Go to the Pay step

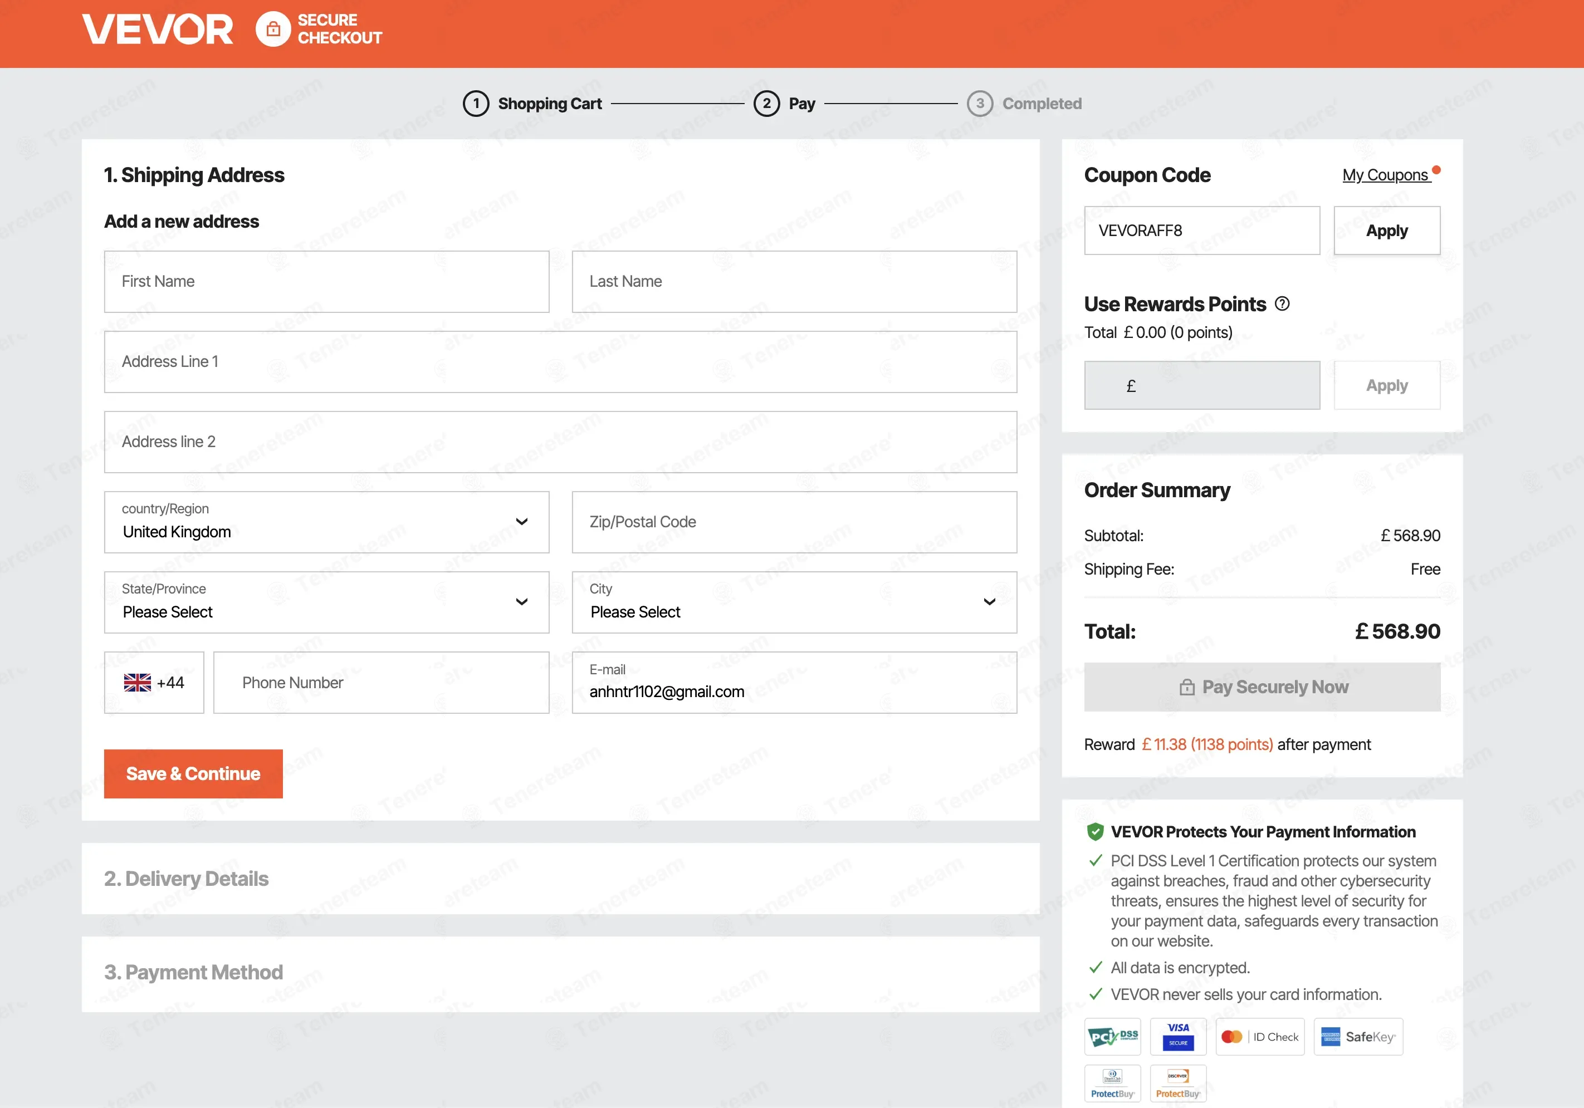[801, 104]
